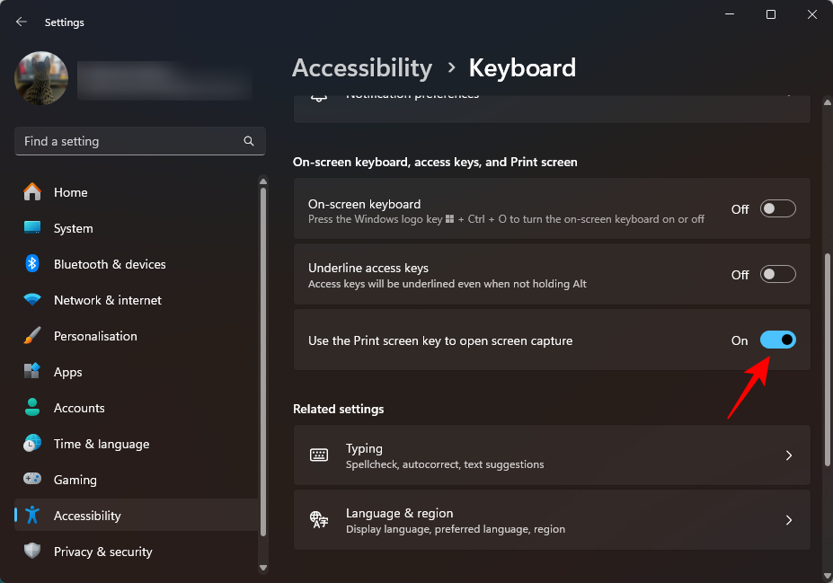Select Accounts in the navigation menu
833x583 pixels.
click(x=79, y=408)
